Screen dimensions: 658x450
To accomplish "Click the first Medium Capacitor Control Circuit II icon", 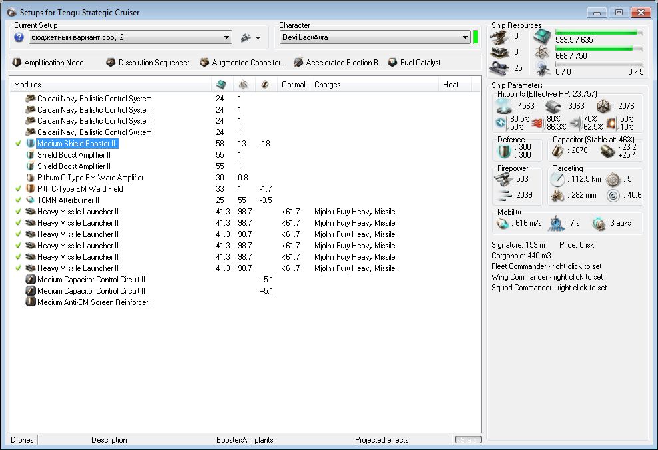I will 31,280.
